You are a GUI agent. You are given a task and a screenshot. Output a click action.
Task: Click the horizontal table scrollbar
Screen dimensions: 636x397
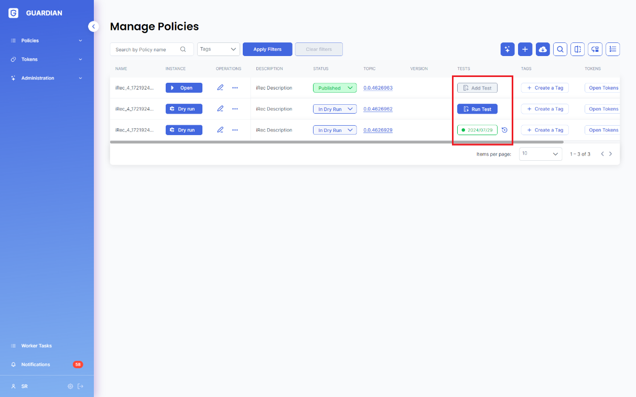coord(336,142)
